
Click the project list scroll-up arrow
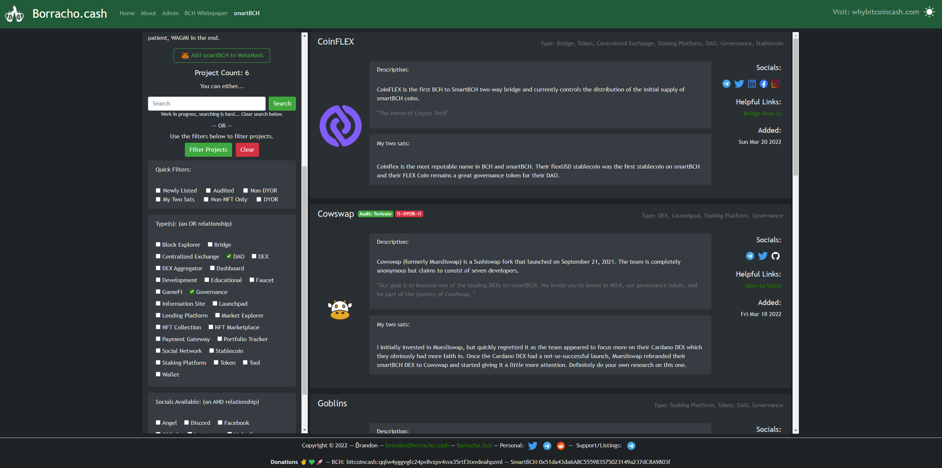(x=796, y=35)
